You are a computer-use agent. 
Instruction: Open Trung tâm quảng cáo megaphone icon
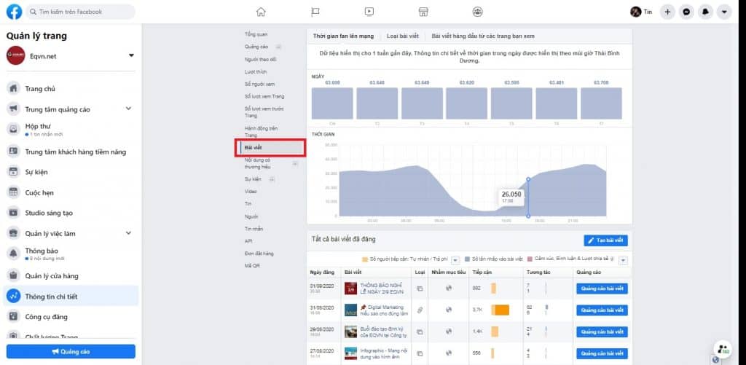[14, 109]
